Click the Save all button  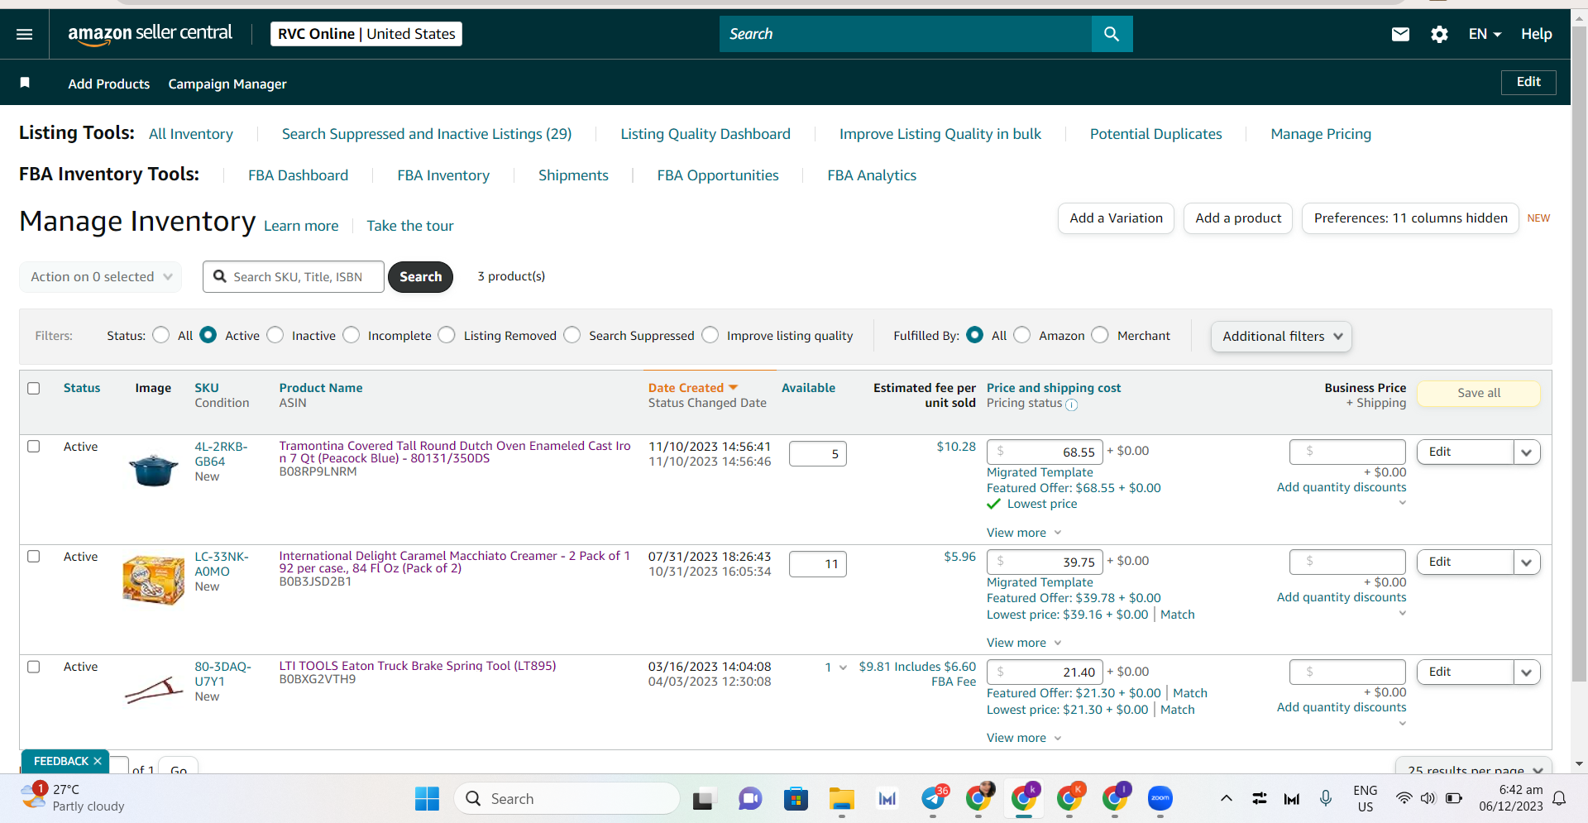coord(1479,393)
